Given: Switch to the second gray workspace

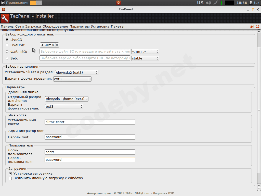Looking at the screenshot, I should click(39, 3).
